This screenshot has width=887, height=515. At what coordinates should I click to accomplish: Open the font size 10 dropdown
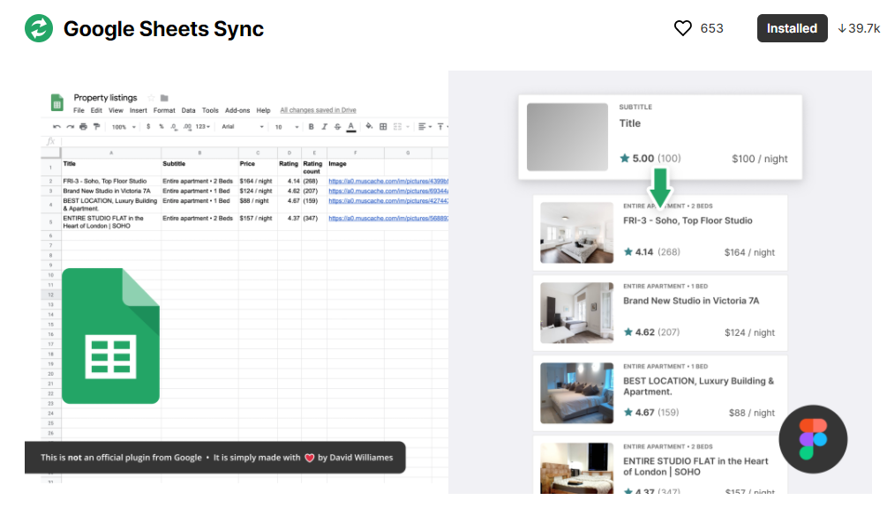click(x=287, y=127)
